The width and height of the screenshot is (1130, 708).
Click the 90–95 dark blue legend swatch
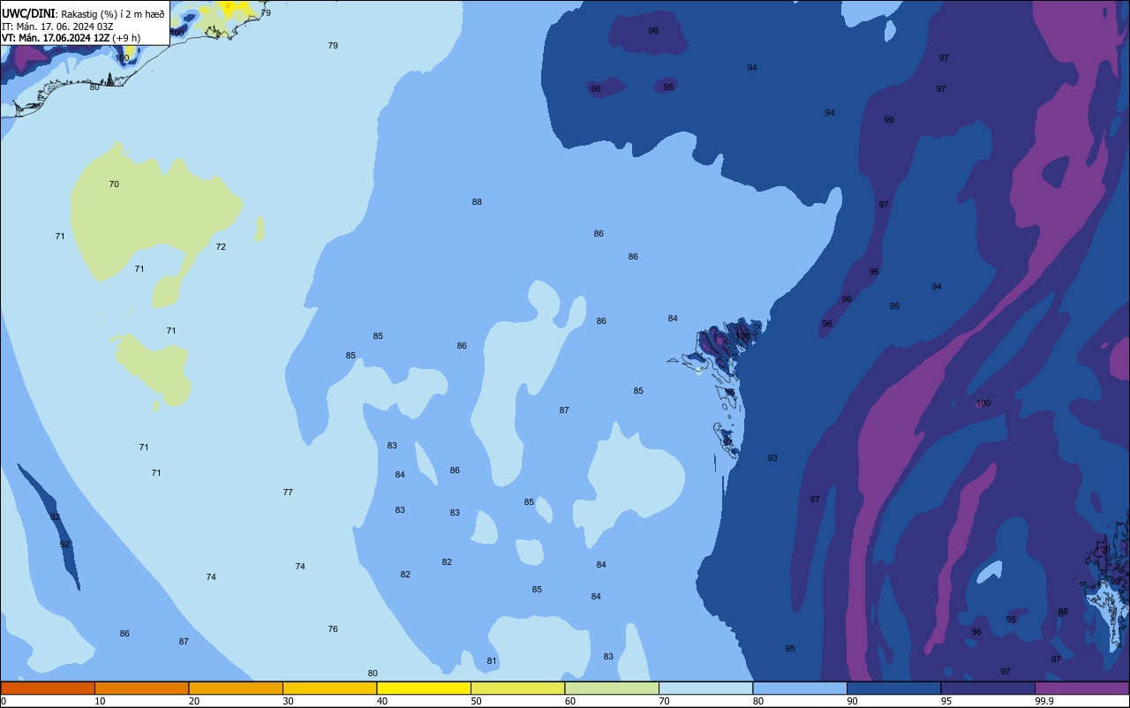[x=893, y=688]
